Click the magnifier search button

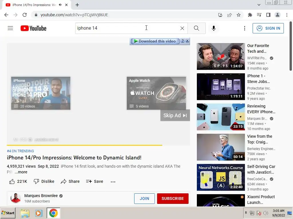[x=196, y=28]
